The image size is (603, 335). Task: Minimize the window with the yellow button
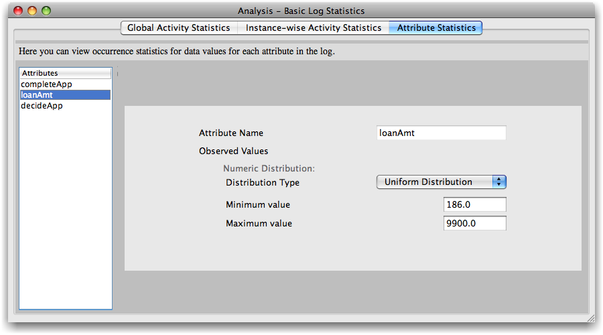pyautogui.click(x=32, y=11)
